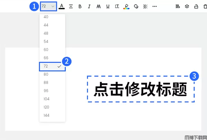
Task: Toggle bold formatting
Action: click(x=80, y=6)
